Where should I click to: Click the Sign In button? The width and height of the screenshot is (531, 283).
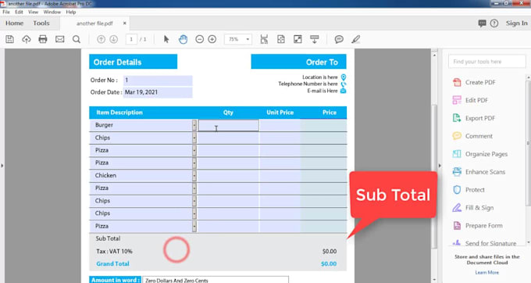click(516, 23)
